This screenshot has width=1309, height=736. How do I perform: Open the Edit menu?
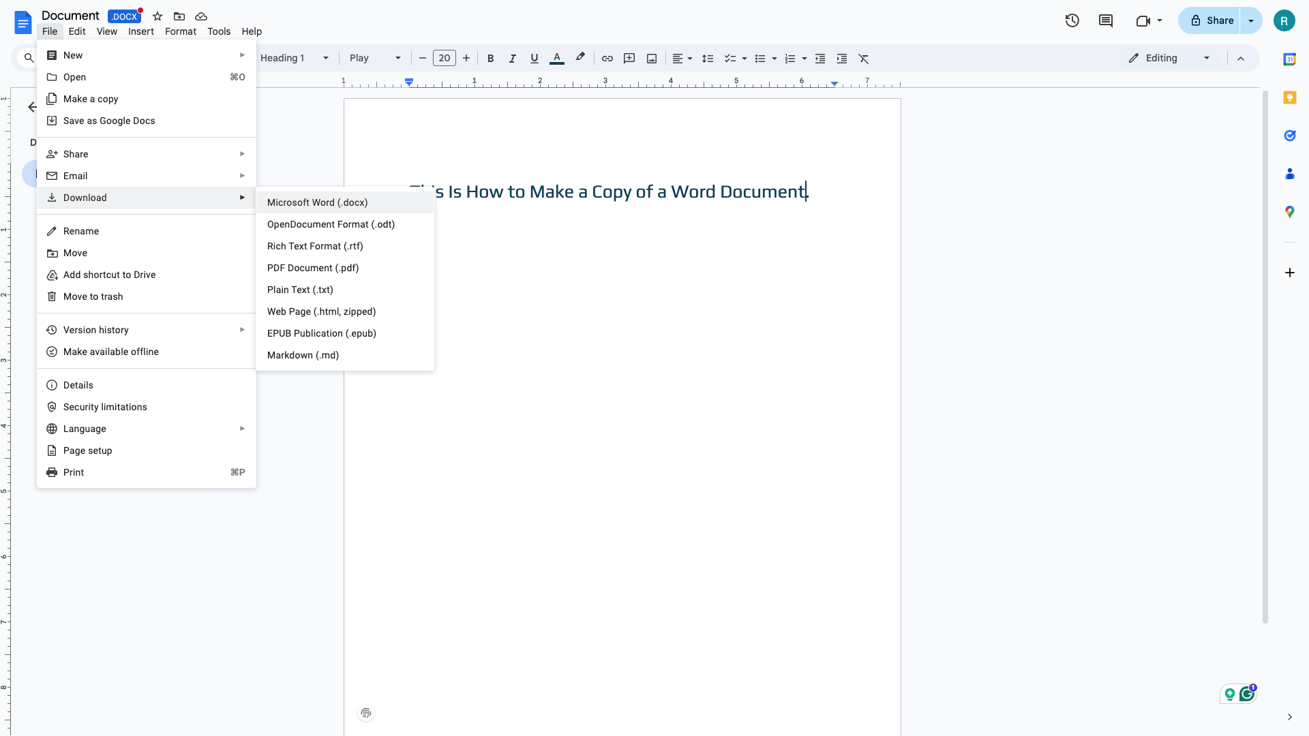pyautogui.click(x=77, y=31)
